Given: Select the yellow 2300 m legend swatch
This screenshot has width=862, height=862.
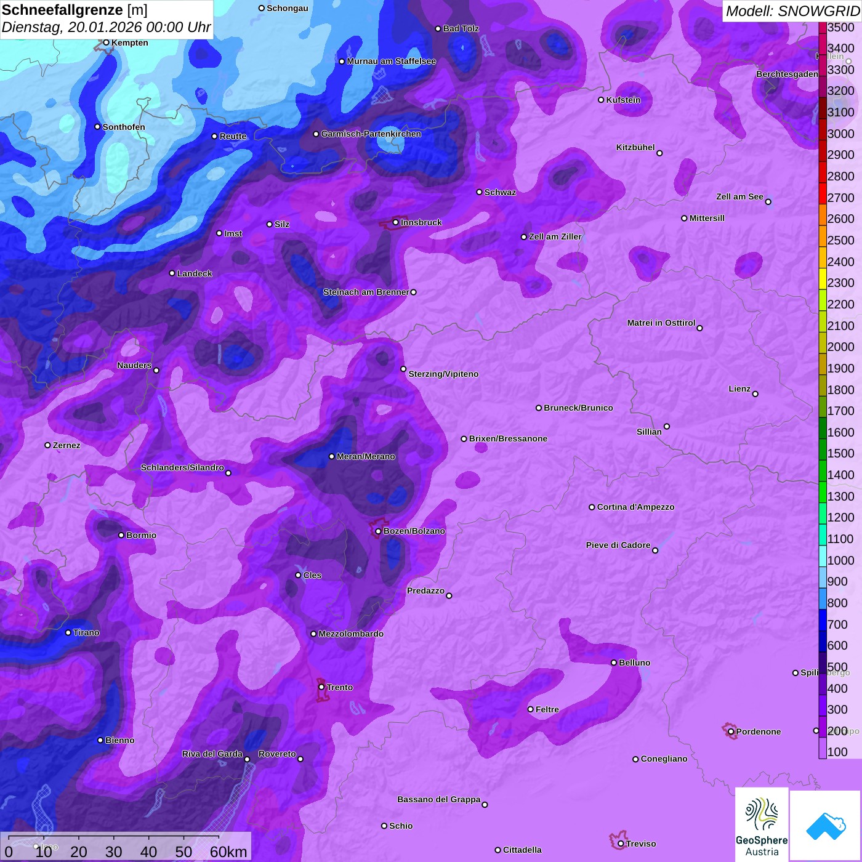Looking at the screenshot, I should (x=823, y=279).
